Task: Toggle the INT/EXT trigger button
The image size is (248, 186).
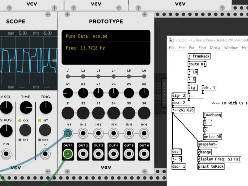Action: (45, 130)
